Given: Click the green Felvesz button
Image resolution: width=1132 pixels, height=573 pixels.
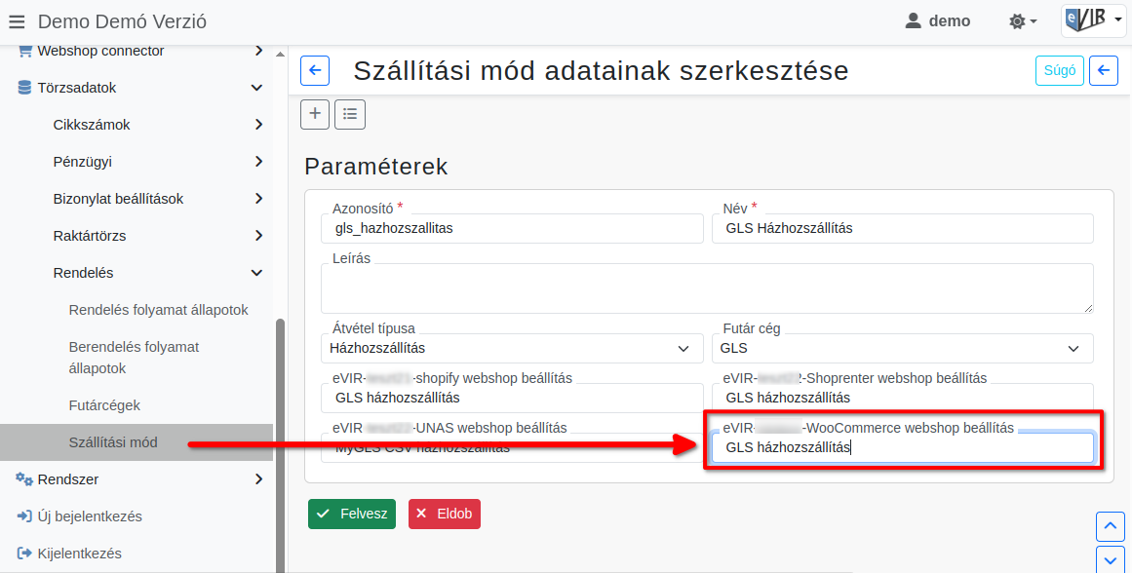Looking at the screenshot, I should [352, 514].
